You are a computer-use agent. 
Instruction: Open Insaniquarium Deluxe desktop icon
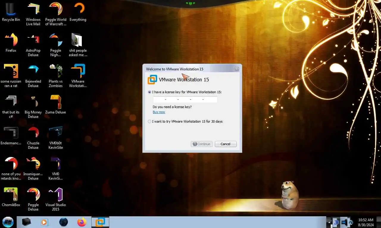pos(33,169)
